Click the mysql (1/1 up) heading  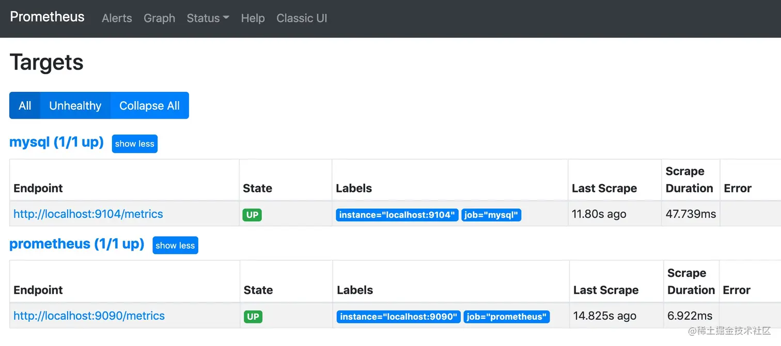(x=56, y=142)
